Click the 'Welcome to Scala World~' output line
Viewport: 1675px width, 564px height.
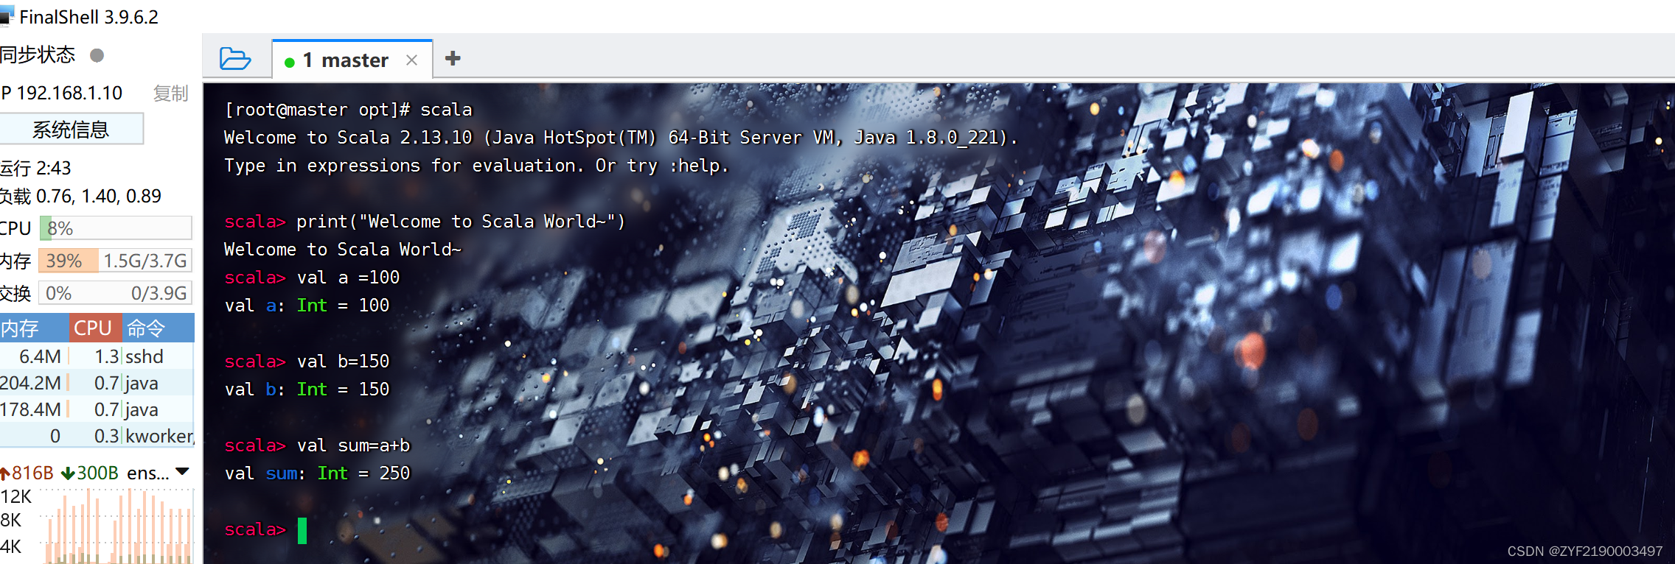coord(343,250)
